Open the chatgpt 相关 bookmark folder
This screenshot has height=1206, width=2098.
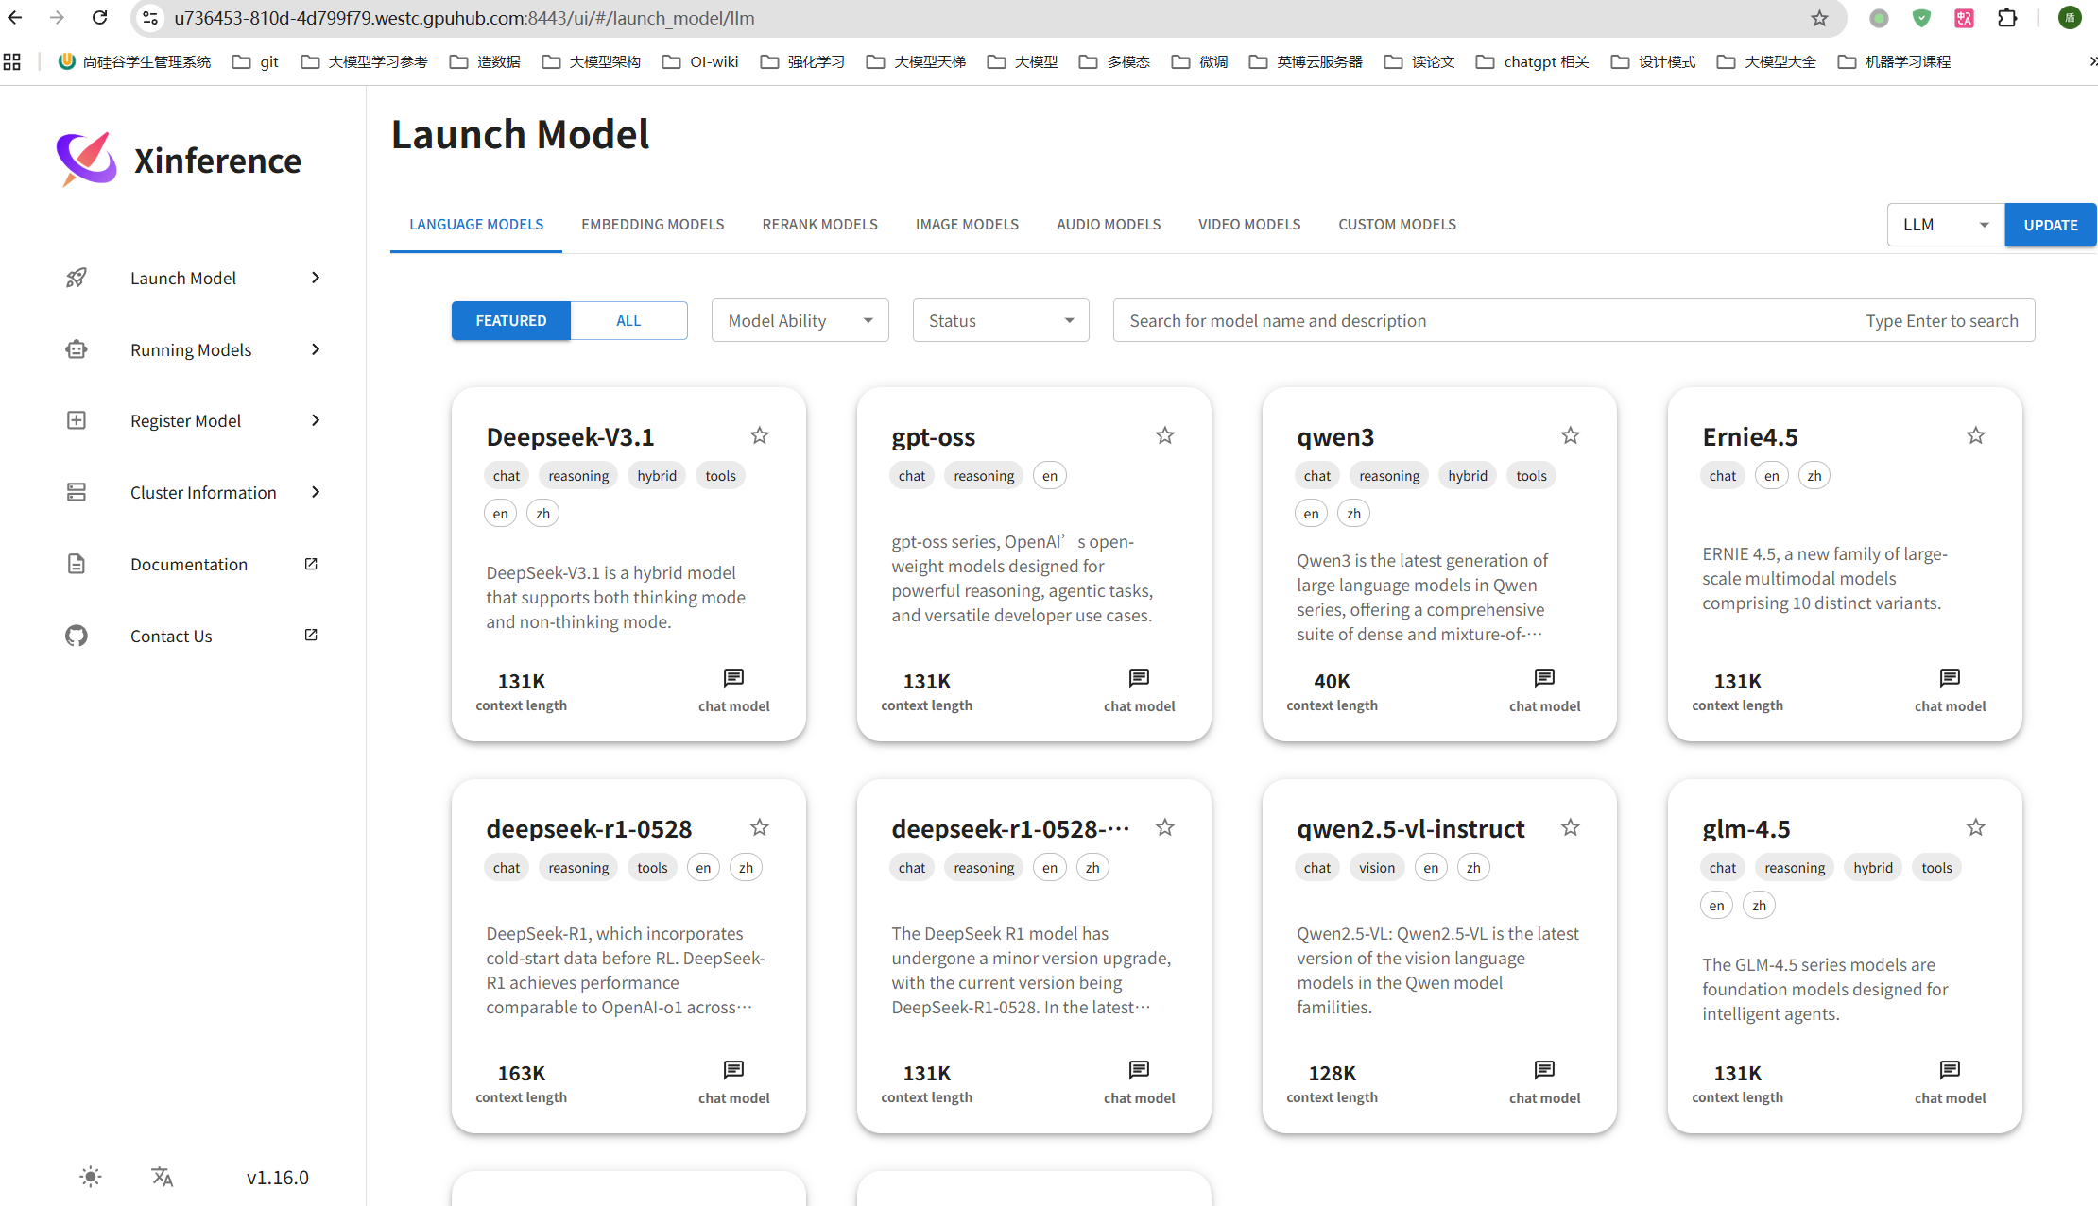tap(1532, 61)
